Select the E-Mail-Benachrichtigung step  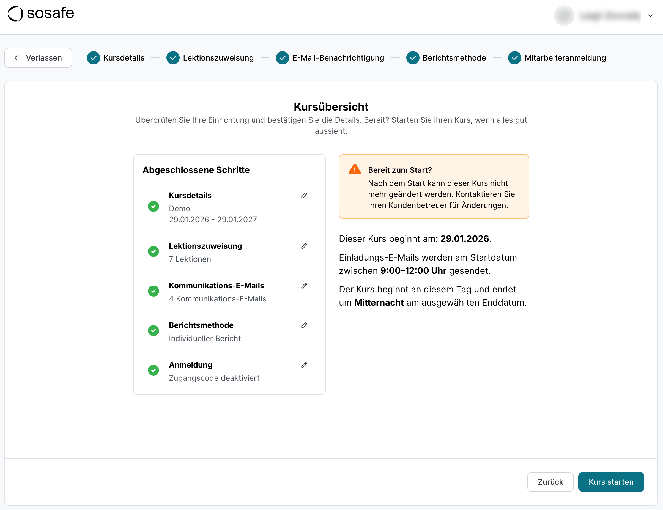338,58
